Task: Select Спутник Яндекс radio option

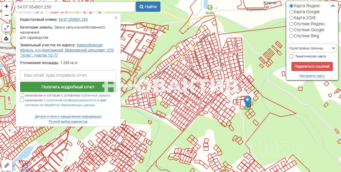Action: pyautogui.click(x=291, y=24)
